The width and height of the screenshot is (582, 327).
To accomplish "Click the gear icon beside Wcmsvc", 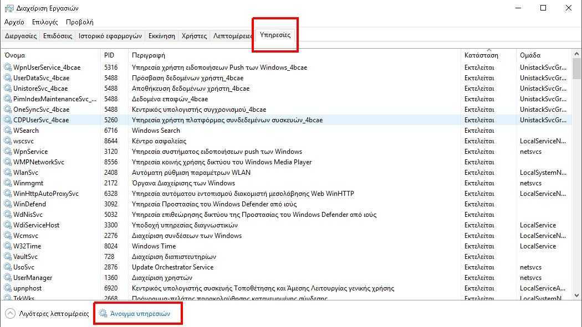I will [x=8, y=236].
